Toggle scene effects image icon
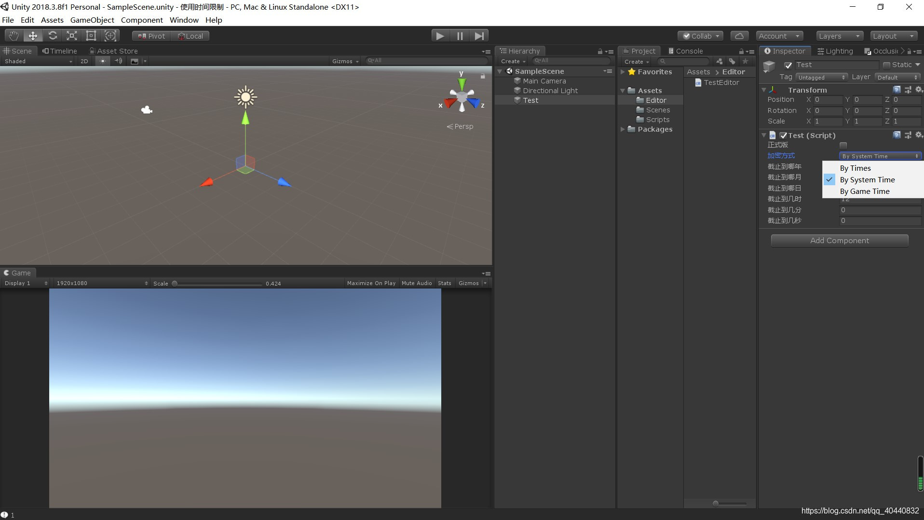This screenshot has width=924, height=520. (x=135, y=61)
